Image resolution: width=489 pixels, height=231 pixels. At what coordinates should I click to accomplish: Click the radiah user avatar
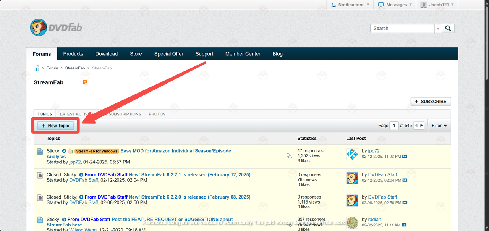tap(352, 223)
